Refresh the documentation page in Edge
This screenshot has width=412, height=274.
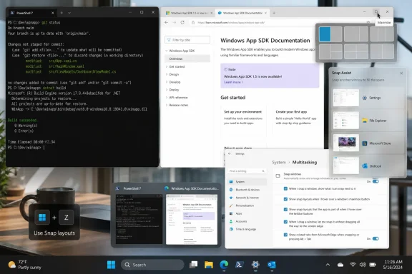pos(182,23)
